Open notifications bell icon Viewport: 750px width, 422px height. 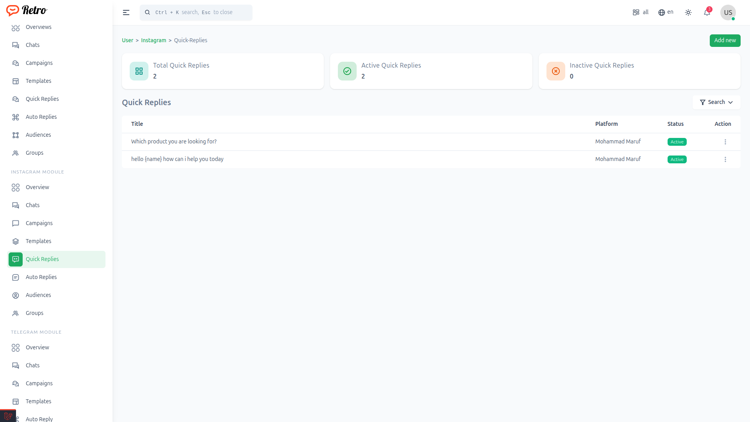tap(707, 13)
